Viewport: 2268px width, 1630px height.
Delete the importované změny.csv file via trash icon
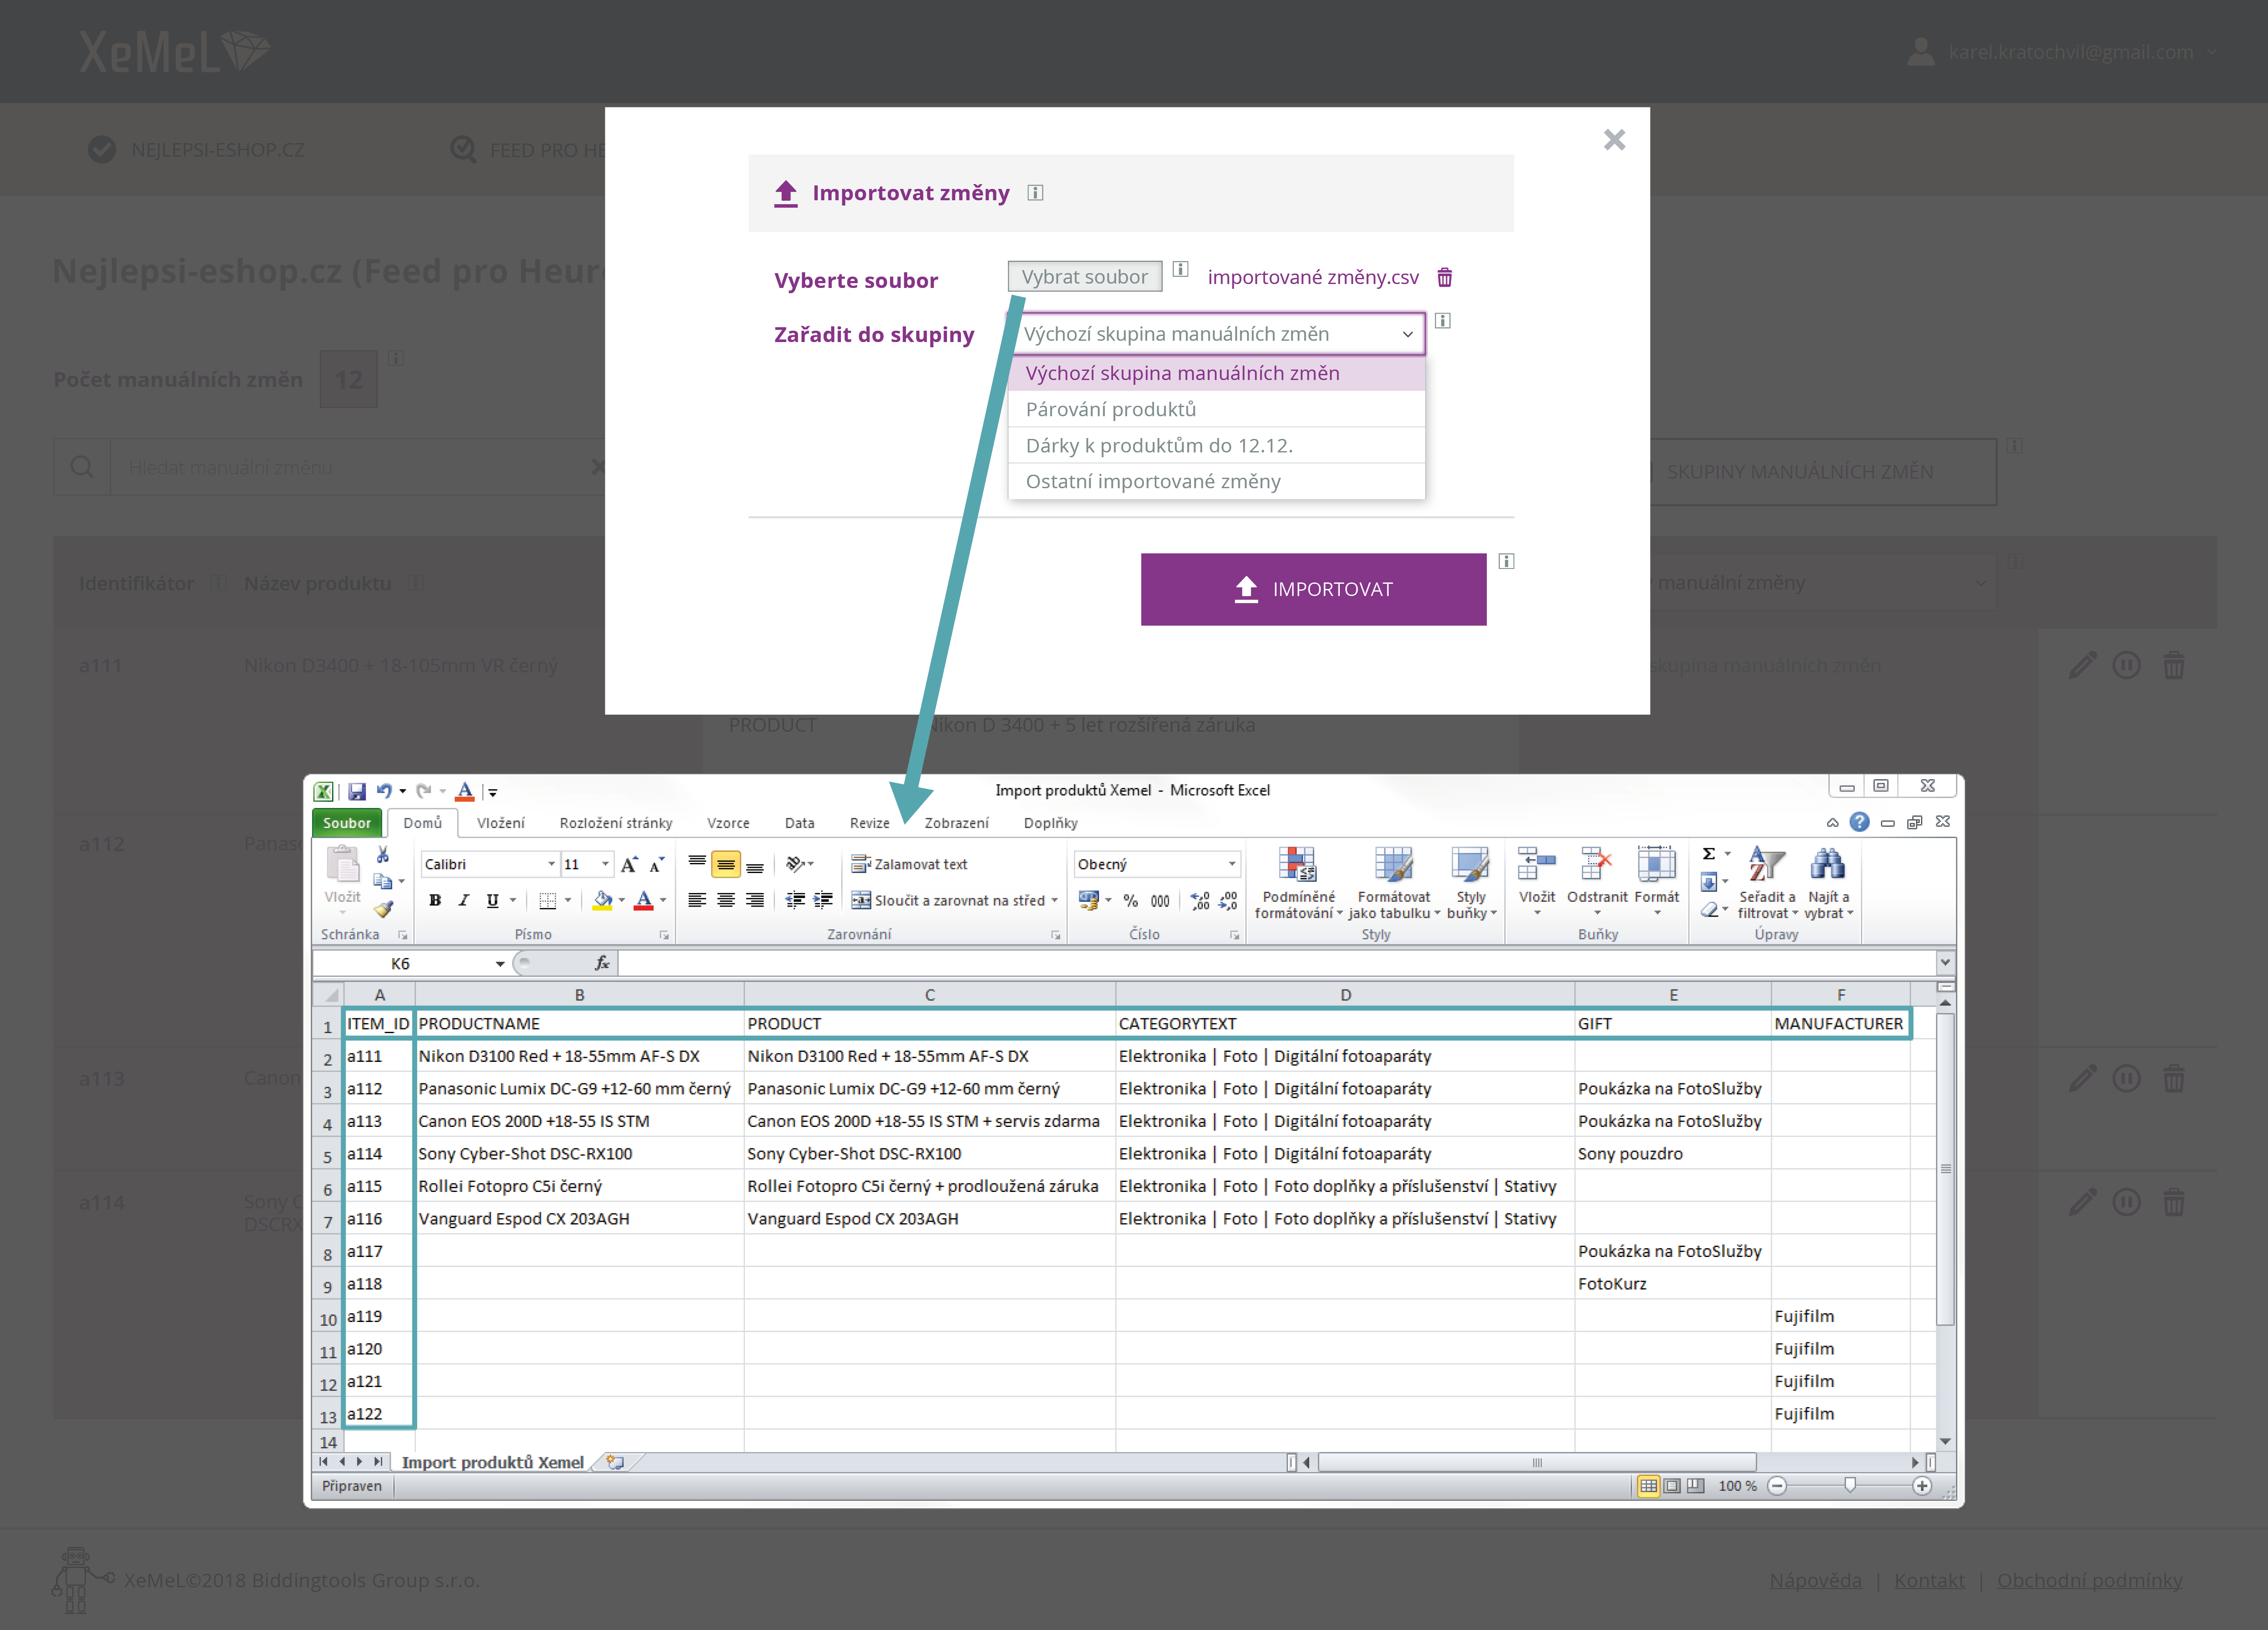tap(1445, 277)
